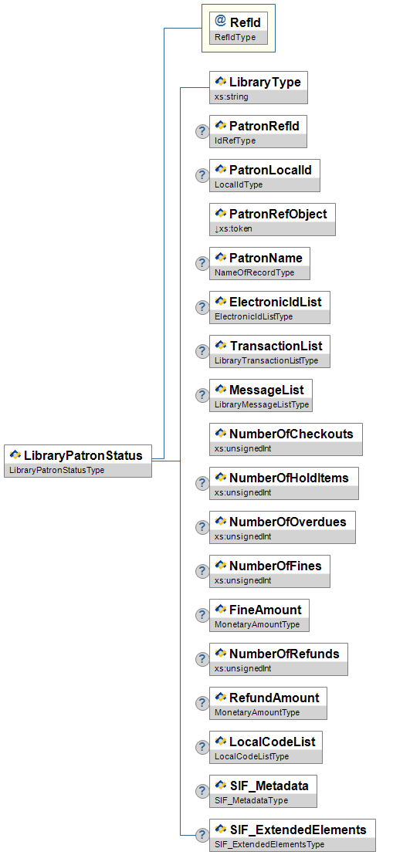Select the LibraryType element node

click(259, 87)
